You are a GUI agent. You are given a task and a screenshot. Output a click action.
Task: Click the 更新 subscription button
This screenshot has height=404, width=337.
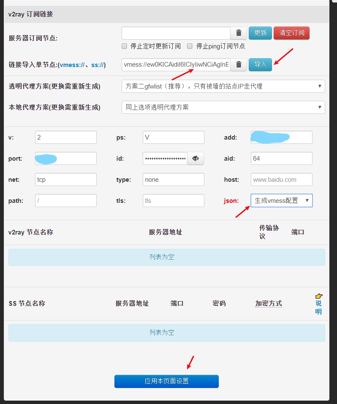[260, 33]
